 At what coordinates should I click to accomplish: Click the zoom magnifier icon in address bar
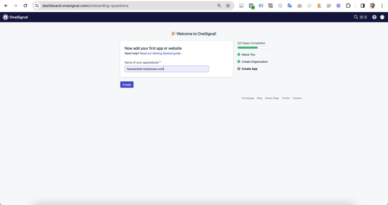tap(219, 5)
